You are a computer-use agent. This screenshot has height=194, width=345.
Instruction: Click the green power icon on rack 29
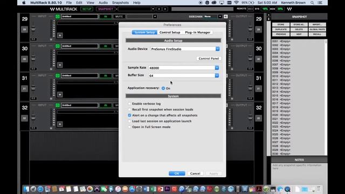click(58, 17)
